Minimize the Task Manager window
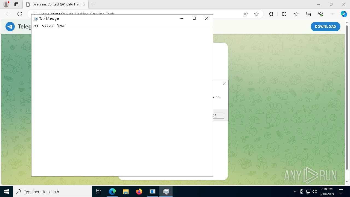 coord(182,18)
